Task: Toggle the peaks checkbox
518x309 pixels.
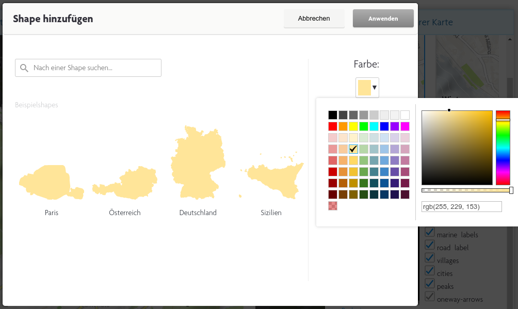Action: pos(430,283)
